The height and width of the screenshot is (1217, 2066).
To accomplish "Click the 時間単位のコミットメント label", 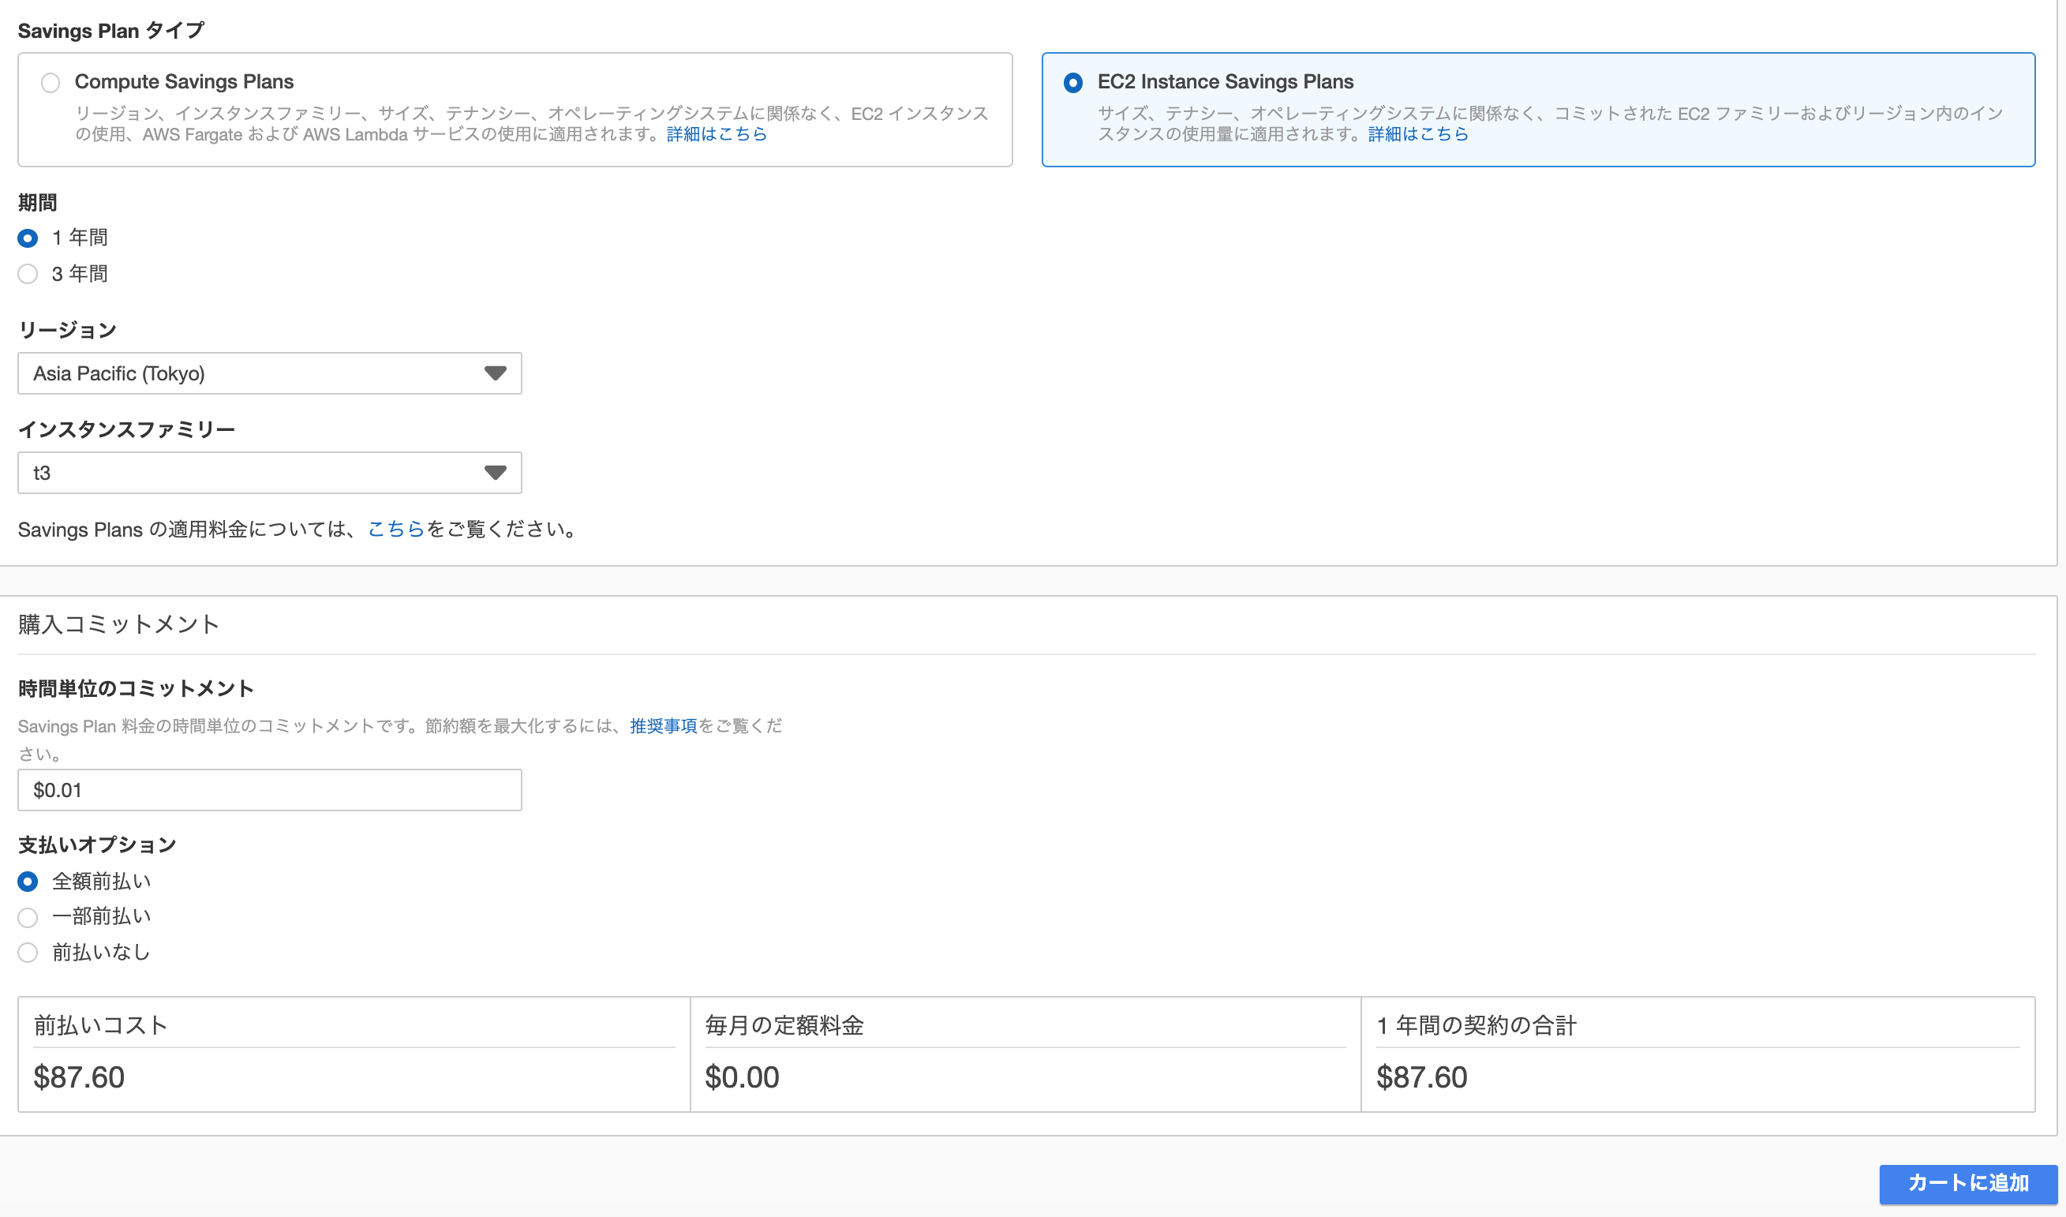I will [x=136, y=689].
